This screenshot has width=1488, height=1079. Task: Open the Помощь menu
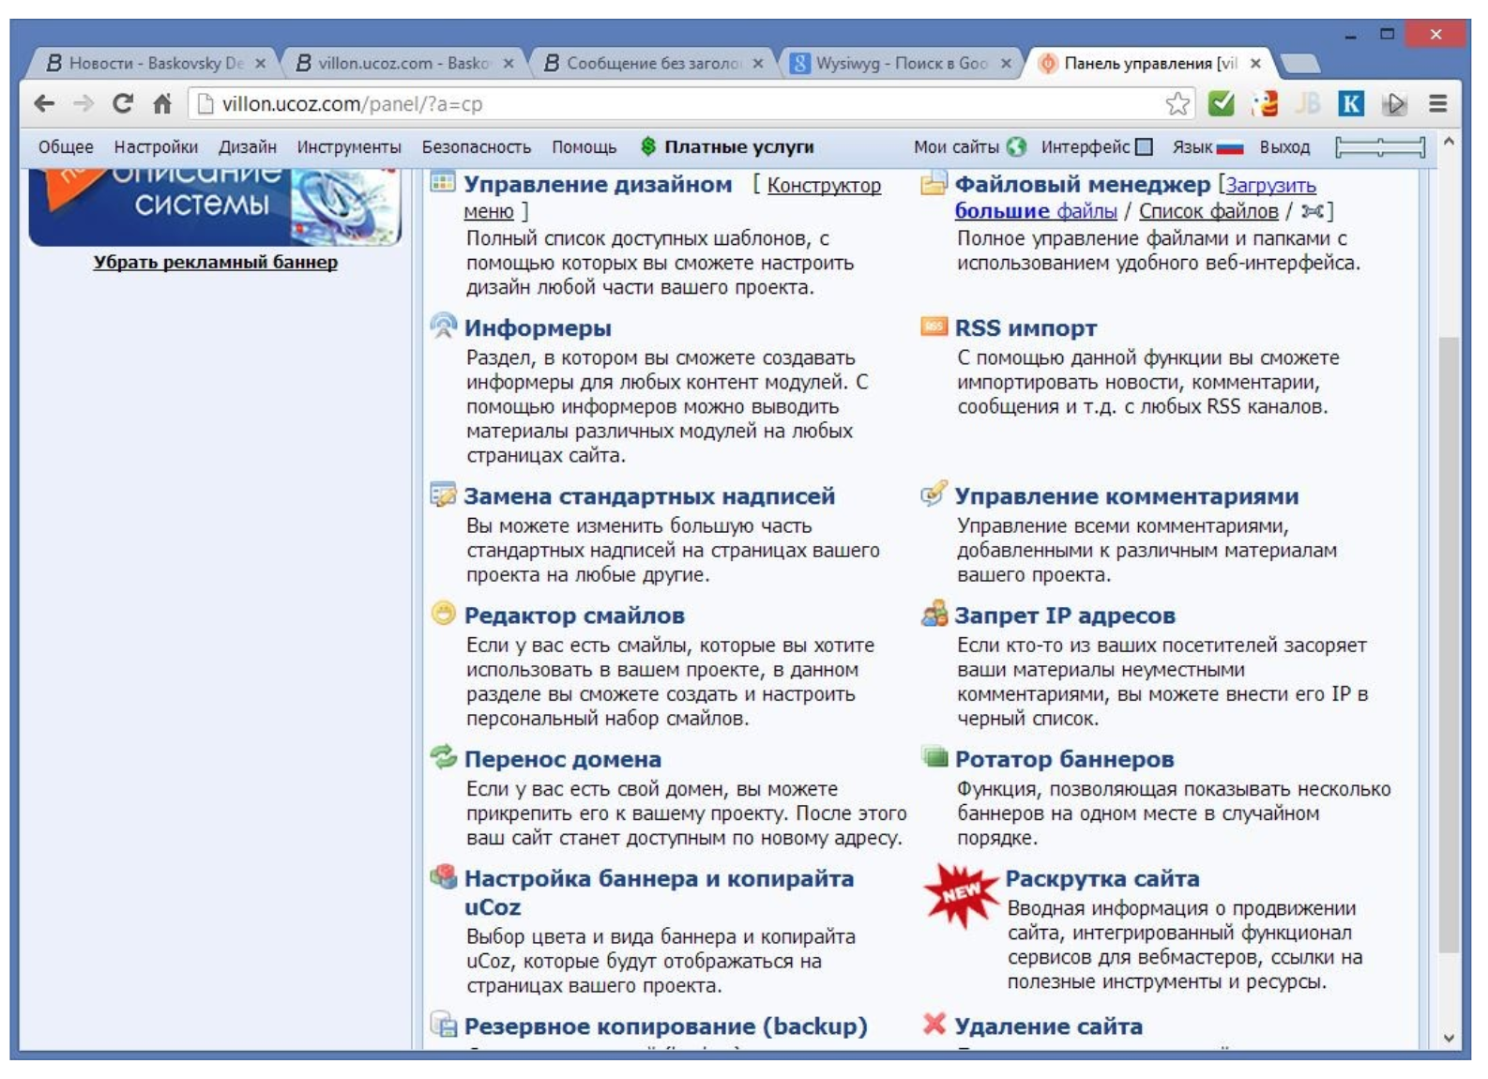(x=585, y=147)
